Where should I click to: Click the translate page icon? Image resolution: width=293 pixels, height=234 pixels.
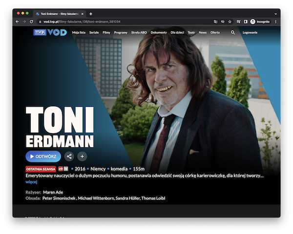point(215,22)
